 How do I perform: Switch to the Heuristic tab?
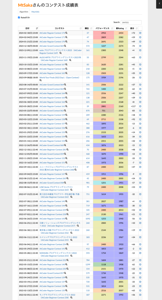coord(35,12)
